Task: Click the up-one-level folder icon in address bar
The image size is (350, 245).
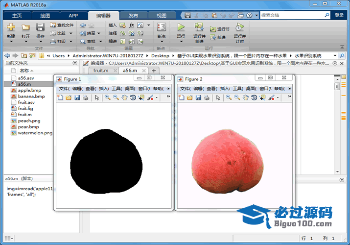Action: 24,55
